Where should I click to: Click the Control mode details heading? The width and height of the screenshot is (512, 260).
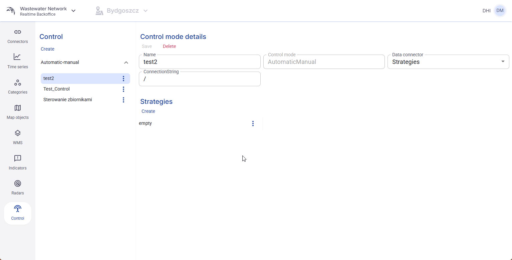(173, 37)
